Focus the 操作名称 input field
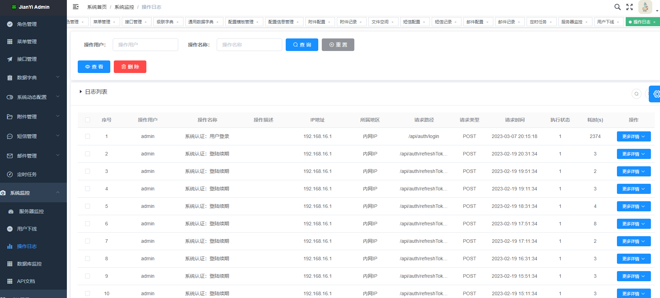The image size is (660, 298). tap(249, 45)
